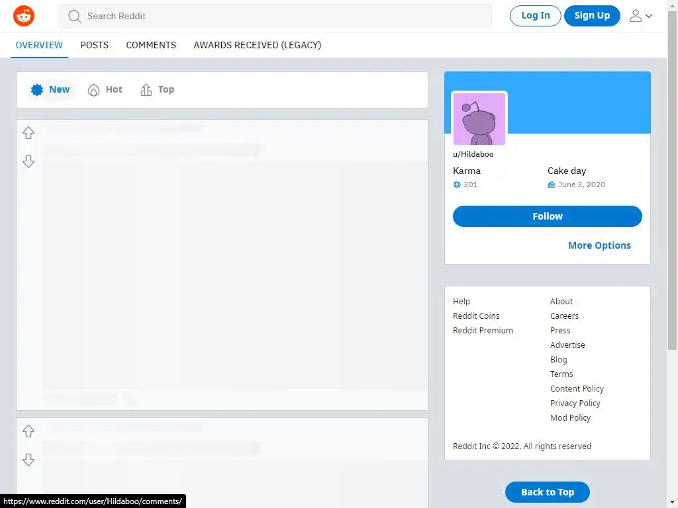Image resolution: width=678 pixels, height=508 pixels.
Task: Open the Privacy Policy link
Action: tap(575, 403)
